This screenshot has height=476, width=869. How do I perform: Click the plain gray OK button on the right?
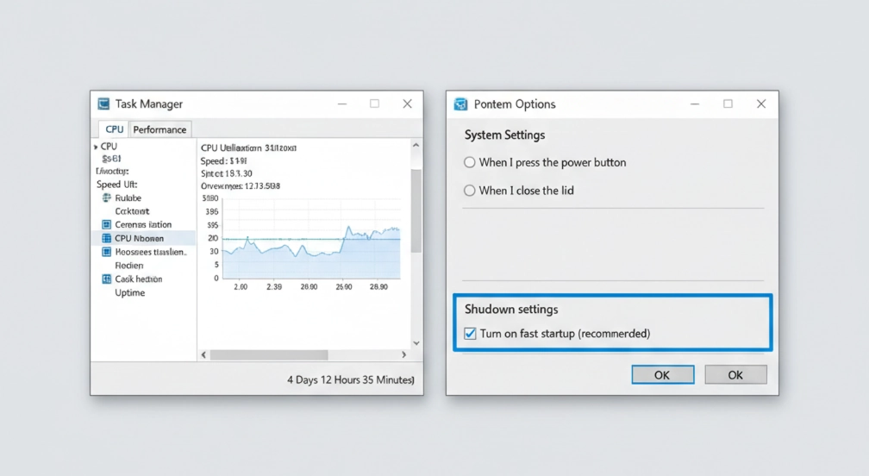click(x=735, y=374)
